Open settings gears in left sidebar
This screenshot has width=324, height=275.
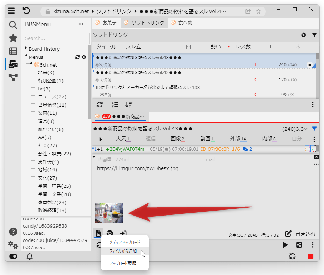(x=13, y=245)
